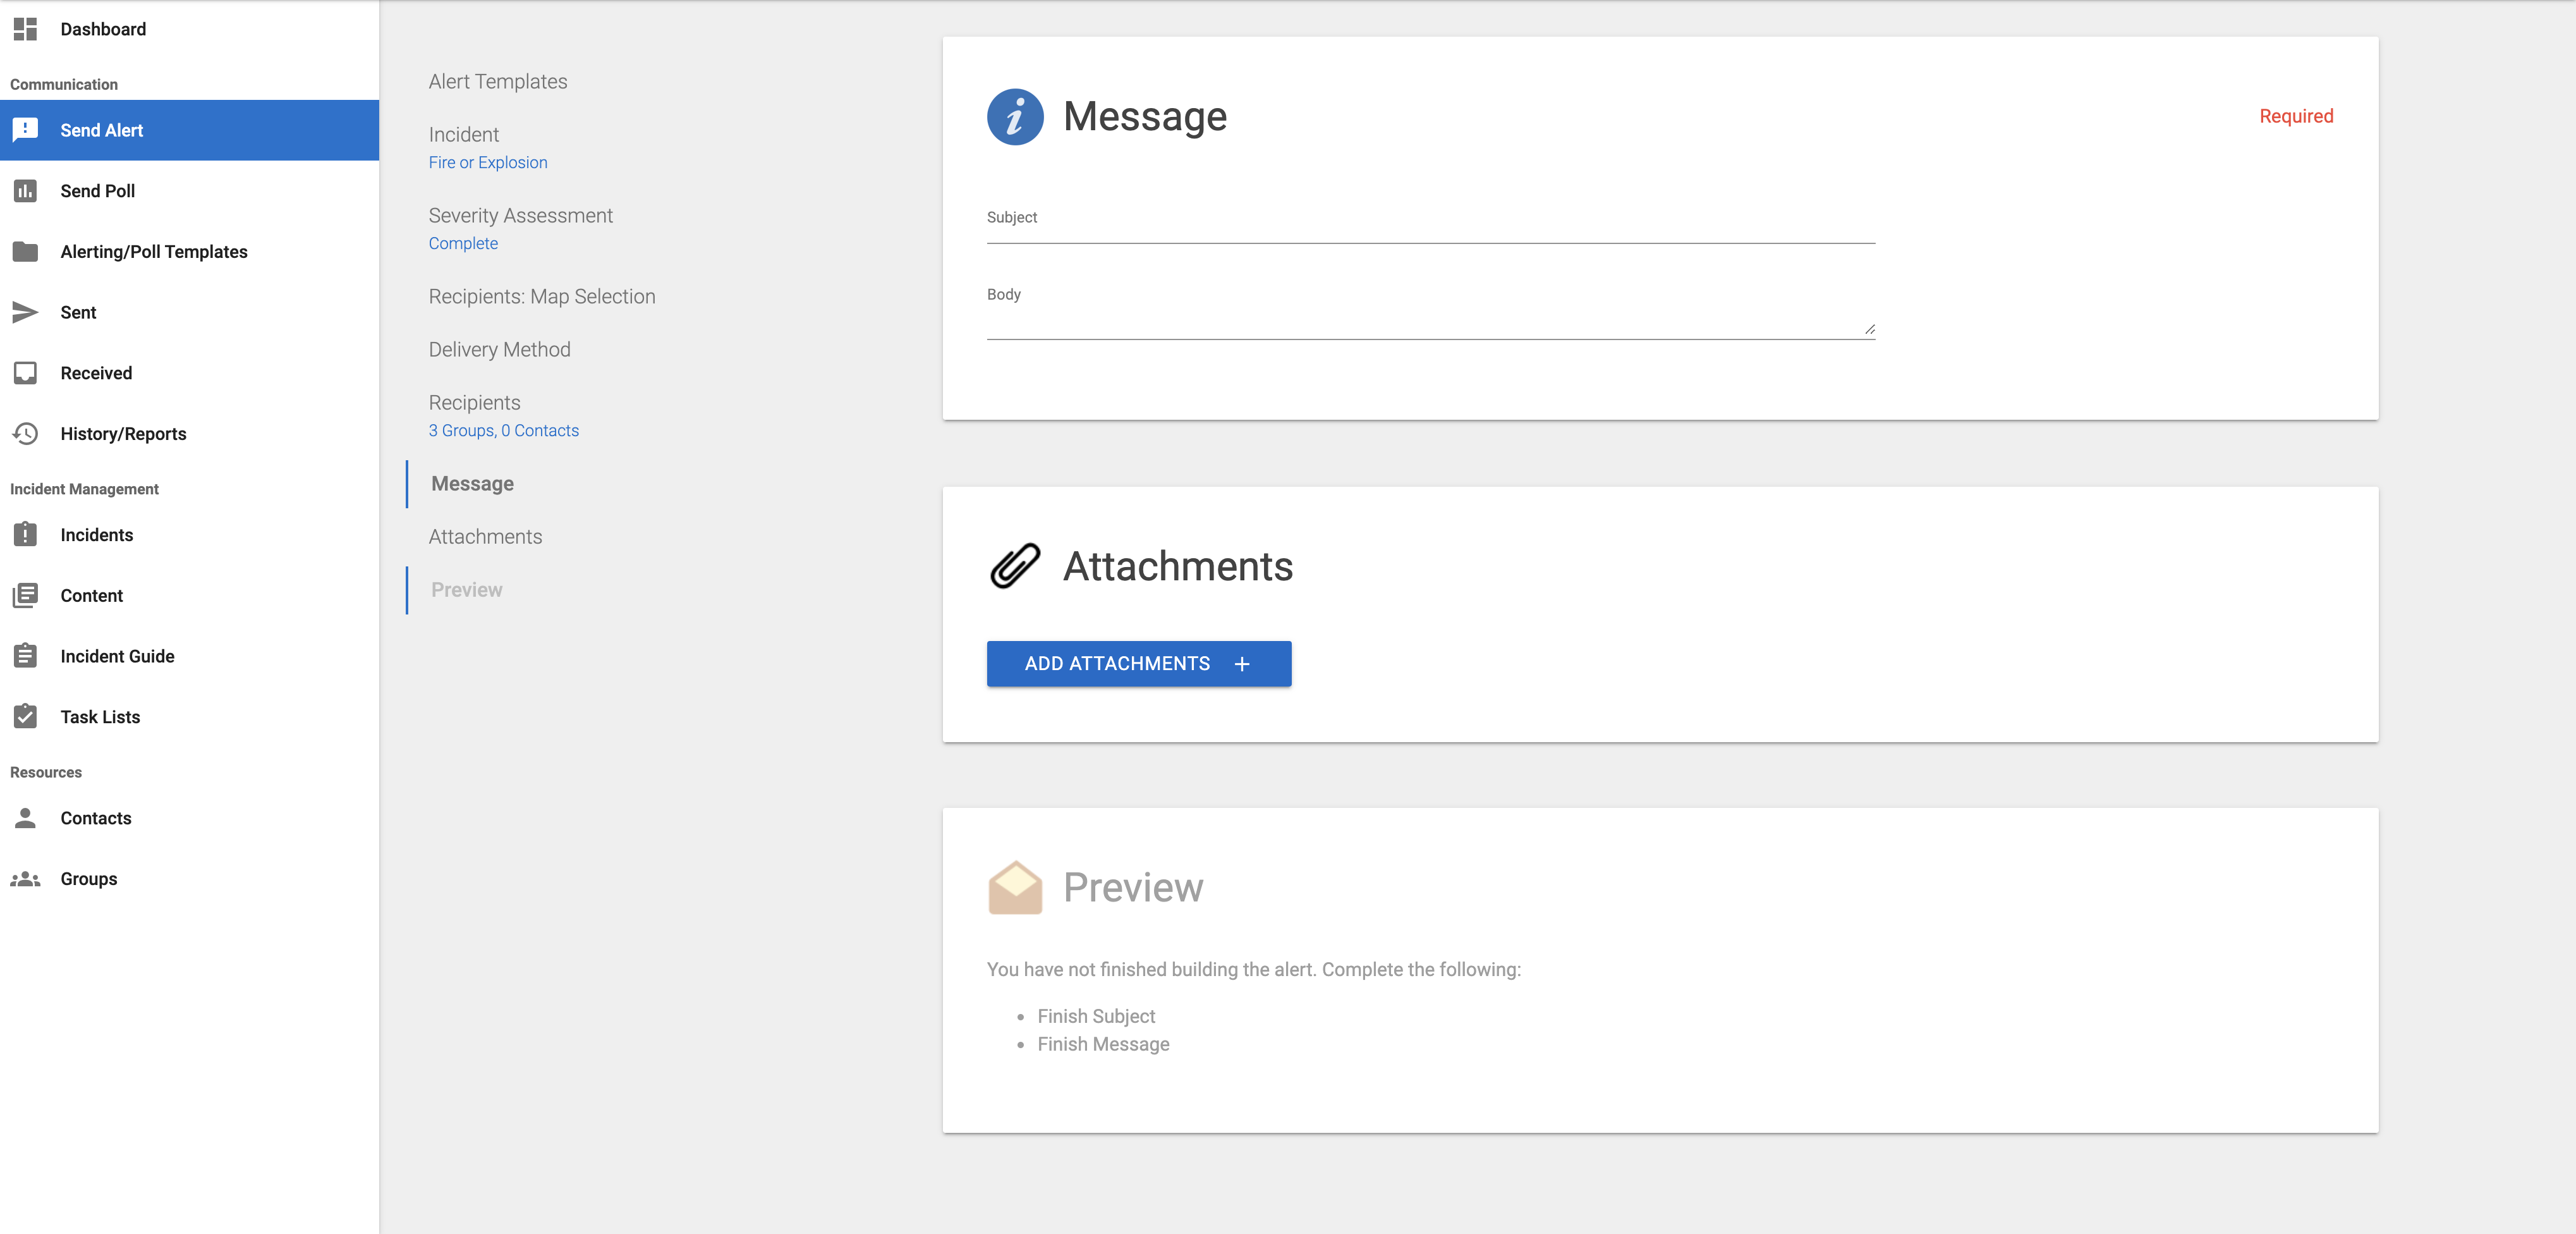Open the Dashboard grid icon
This screenshot has height=1234, width=2576.
pyautogui.click(x=25, y=29)
